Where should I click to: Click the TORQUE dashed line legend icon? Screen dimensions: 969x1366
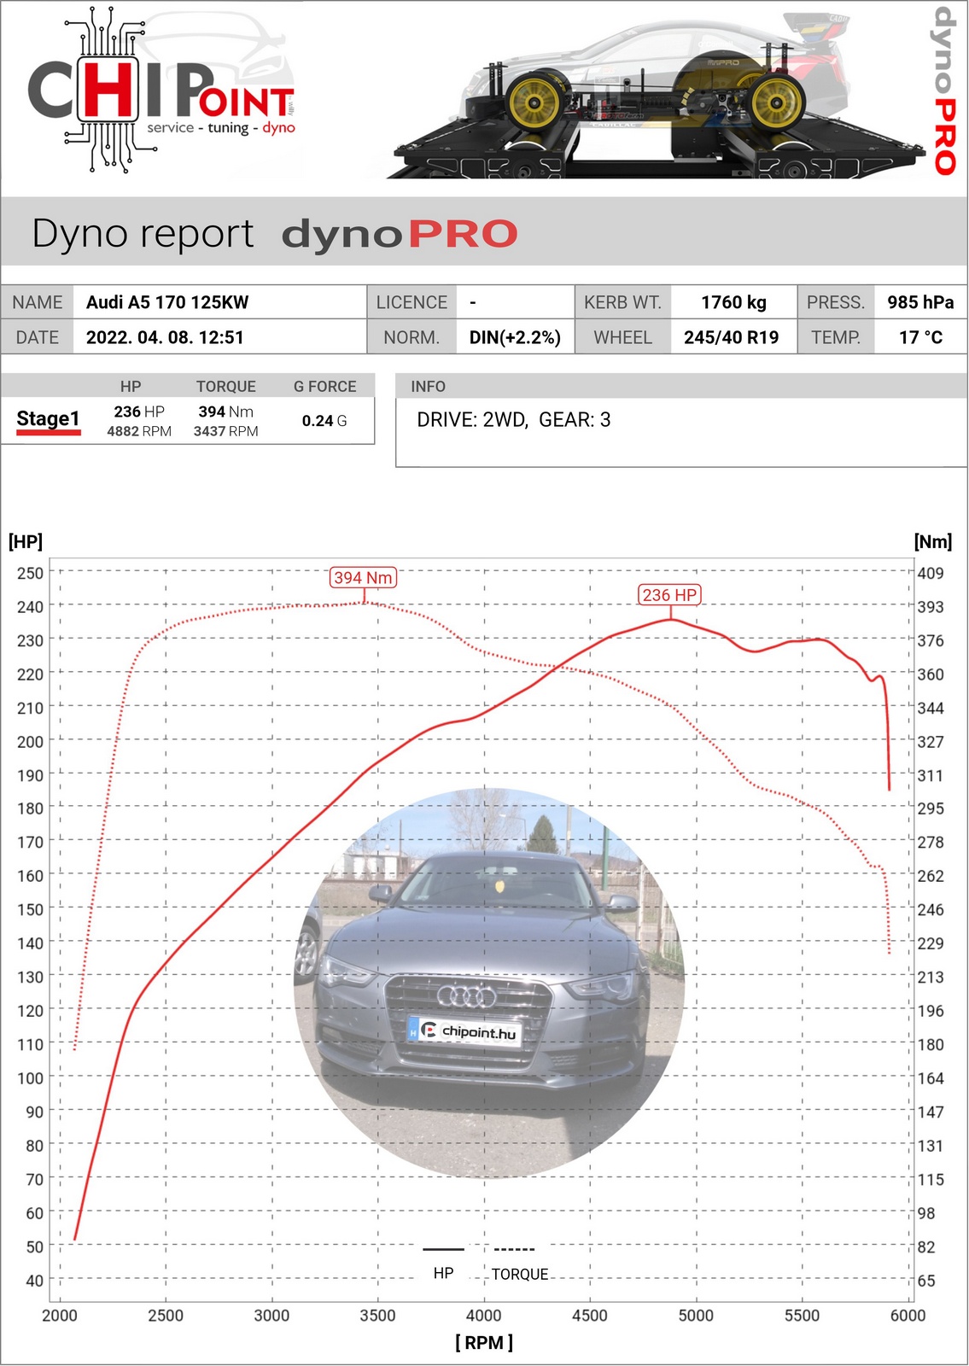(514, 1249)
